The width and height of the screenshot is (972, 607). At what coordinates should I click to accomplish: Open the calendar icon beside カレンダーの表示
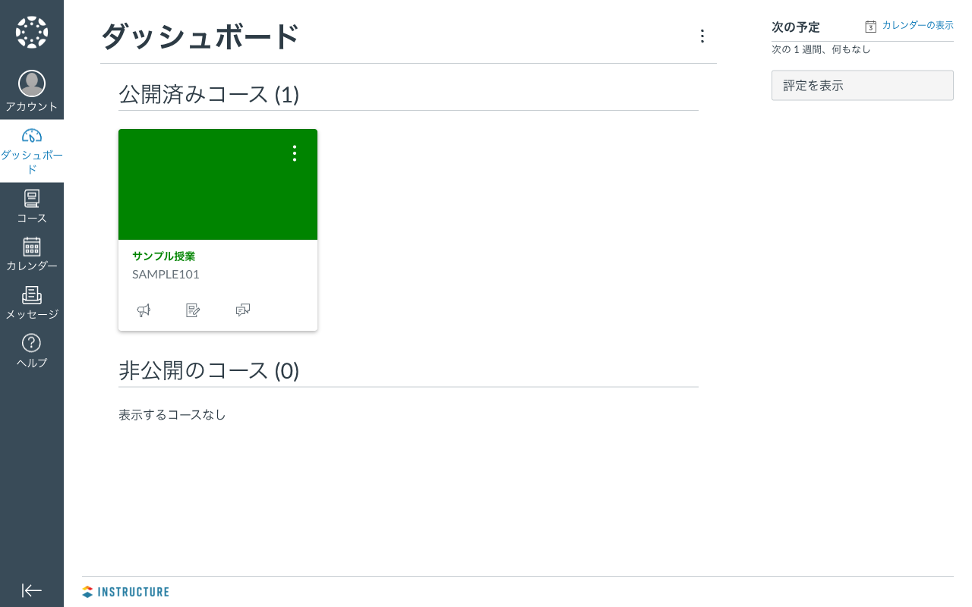870,25
